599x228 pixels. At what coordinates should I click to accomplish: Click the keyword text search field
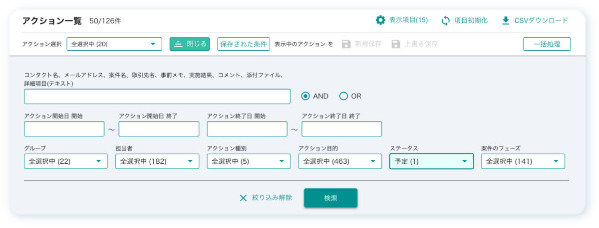(x=157, y=97)
